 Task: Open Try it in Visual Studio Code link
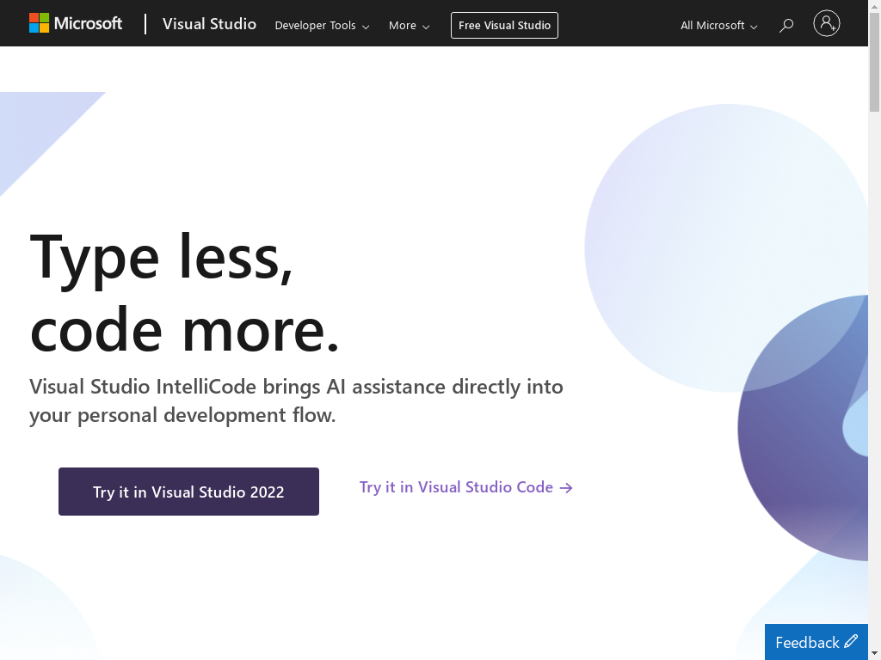pos(465,487)
